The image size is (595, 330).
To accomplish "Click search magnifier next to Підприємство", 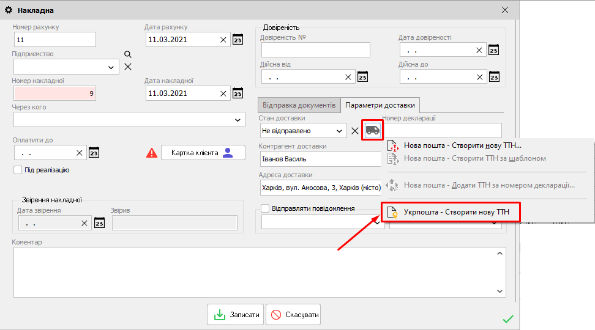I will click(128, 54).
